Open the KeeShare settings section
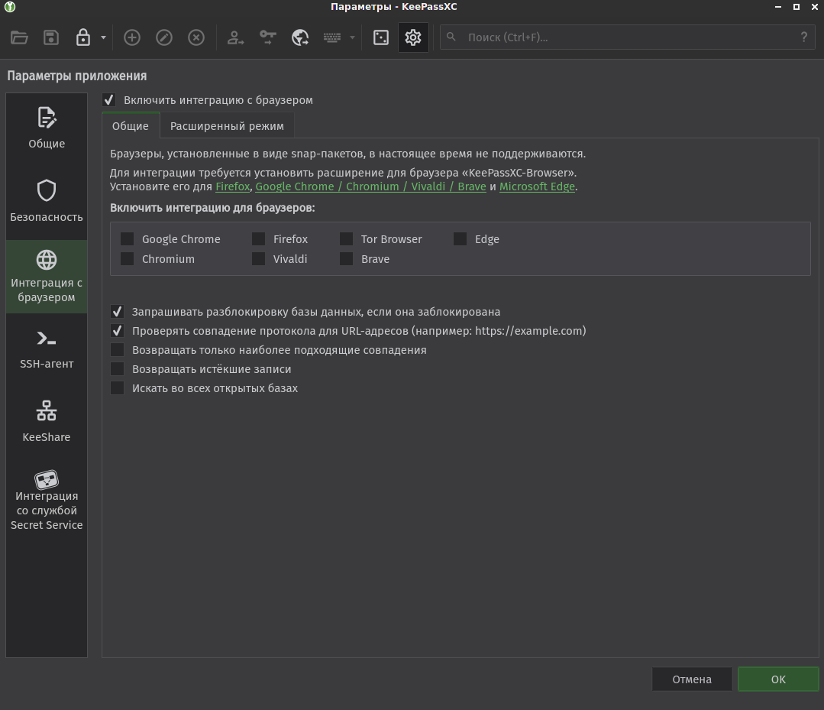The width and height of the screenshot is (824, 710). (x=46, y=420)
